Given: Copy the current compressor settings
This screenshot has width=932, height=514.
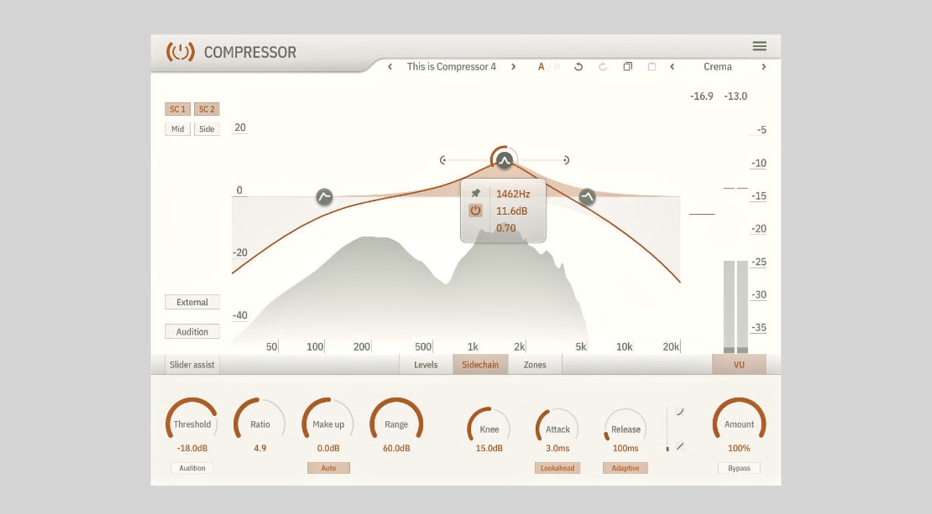Looking at the screenshot, I should (628, 67).
